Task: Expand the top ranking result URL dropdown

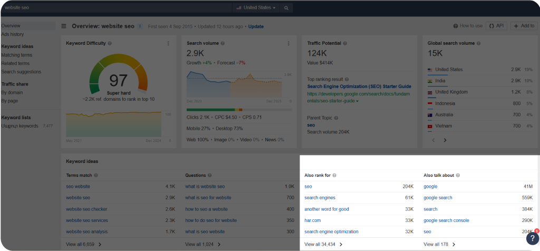Action: pyautogui.click(x=358, y=101)
